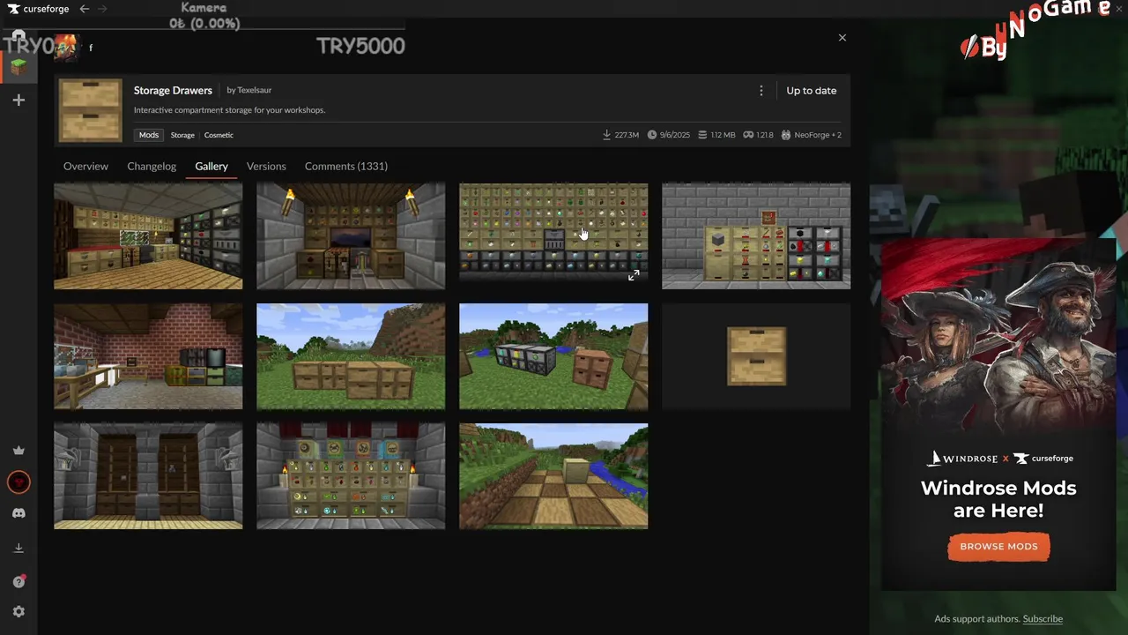
Task: Open the wooden drawers on grass image
Action: point(351,356)
